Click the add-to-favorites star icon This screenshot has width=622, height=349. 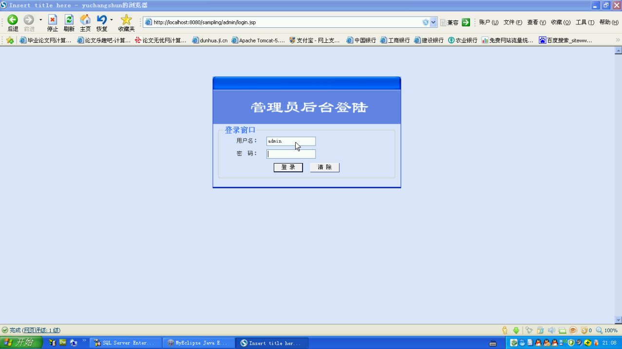[10, 40]
